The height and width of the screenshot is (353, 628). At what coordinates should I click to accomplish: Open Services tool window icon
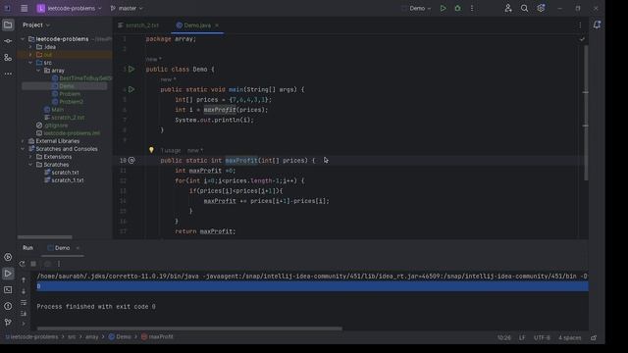[8, 257]
